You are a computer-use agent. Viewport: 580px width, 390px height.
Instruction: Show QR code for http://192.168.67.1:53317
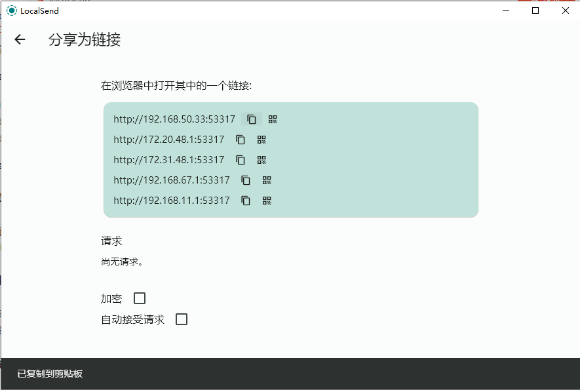(267, 180)
